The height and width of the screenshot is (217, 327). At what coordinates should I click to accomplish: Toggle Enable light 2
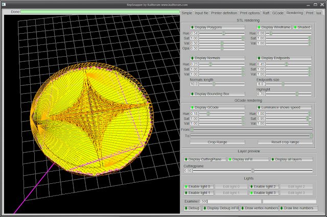263,186
